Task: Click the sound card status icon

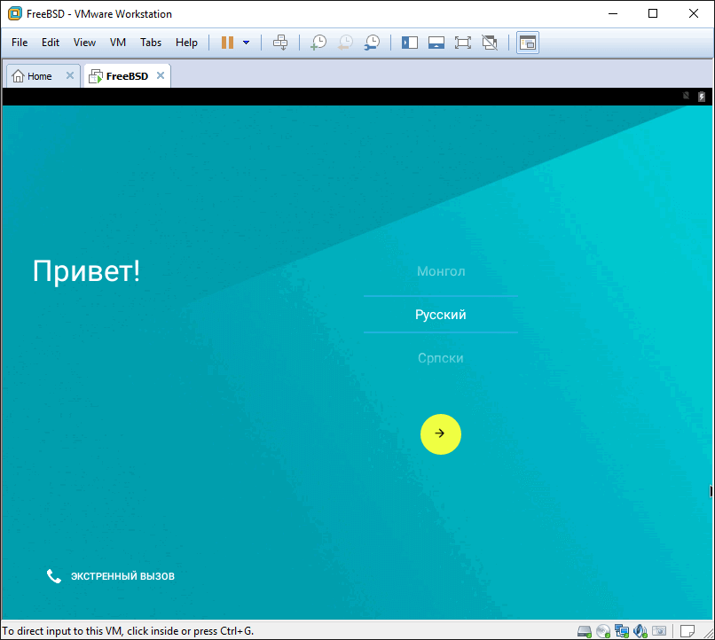Action: pos(640,631)
